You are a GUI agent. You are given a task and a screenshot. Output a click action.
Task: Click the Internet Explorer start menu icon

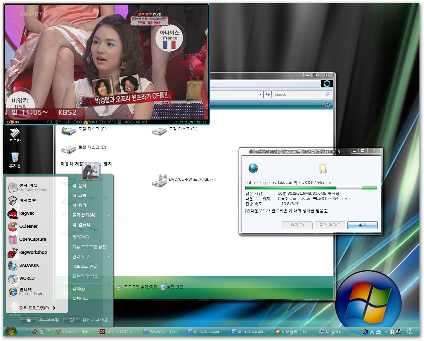13,291
